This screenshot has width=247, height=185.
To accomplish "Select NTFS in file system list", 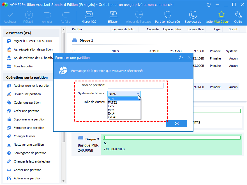I will coord(124,99).
